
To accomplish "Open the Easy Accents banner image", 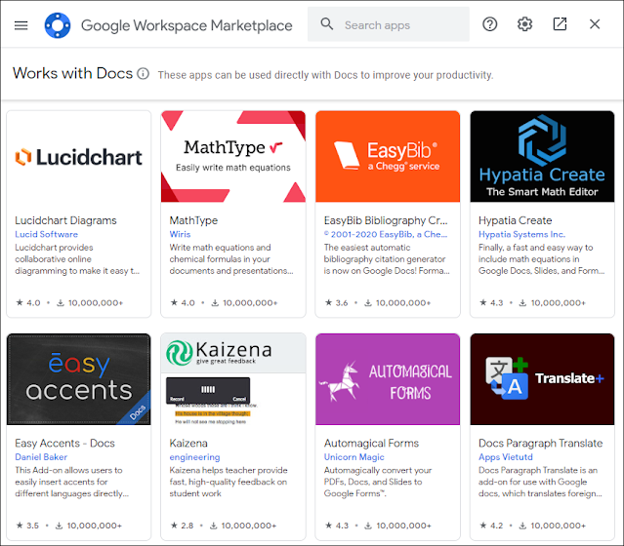I will coord(79,379).
